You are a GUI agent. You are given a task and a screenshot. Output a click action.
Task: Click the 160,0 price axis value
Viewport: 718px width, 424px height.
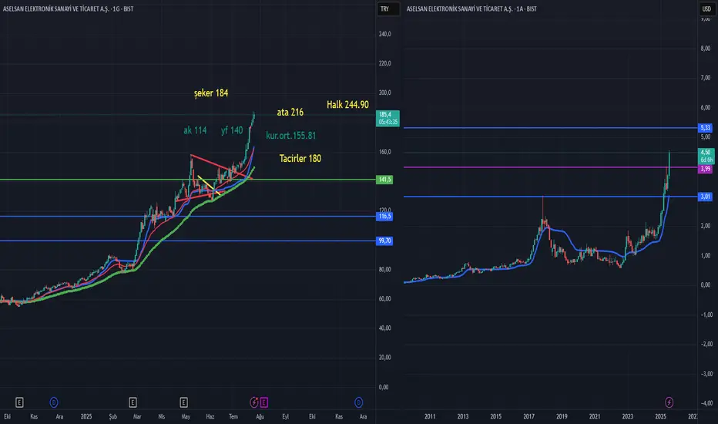click(x=384, y=152)
